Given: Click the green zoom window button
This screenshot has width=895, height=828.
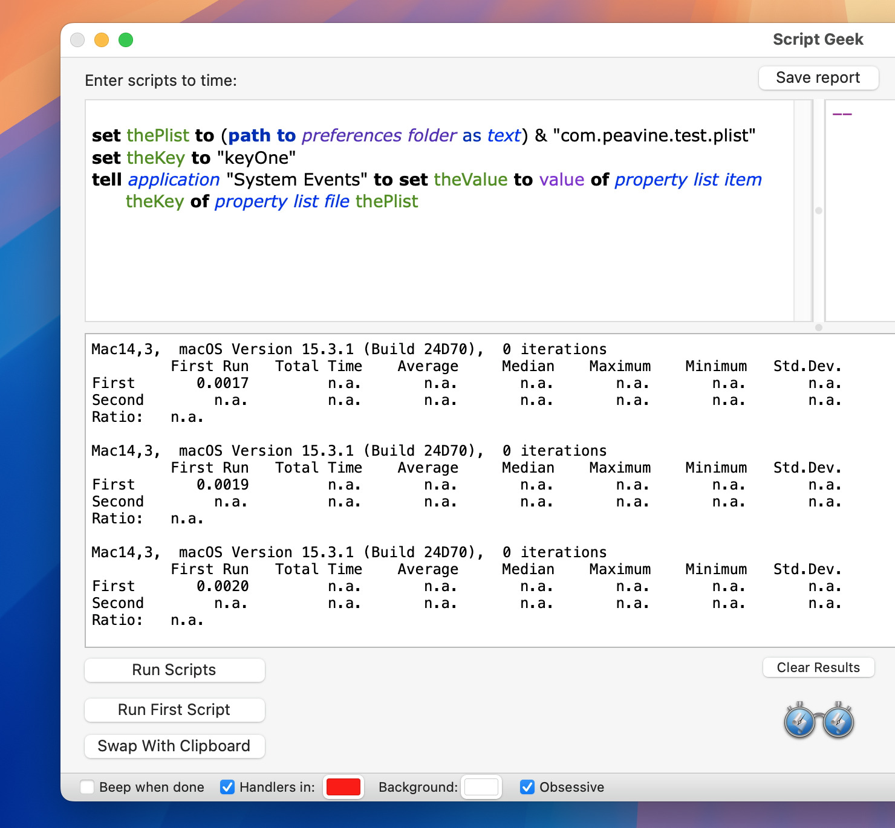Looking at the screenshot, I should click(x=126, y=40).
